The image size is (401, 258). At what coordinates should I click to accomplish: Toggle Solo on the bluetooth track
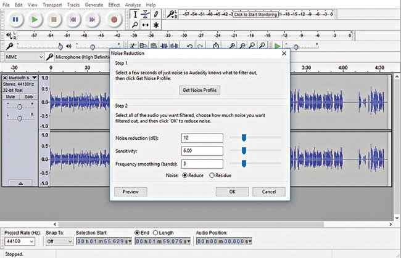point(28,97)
